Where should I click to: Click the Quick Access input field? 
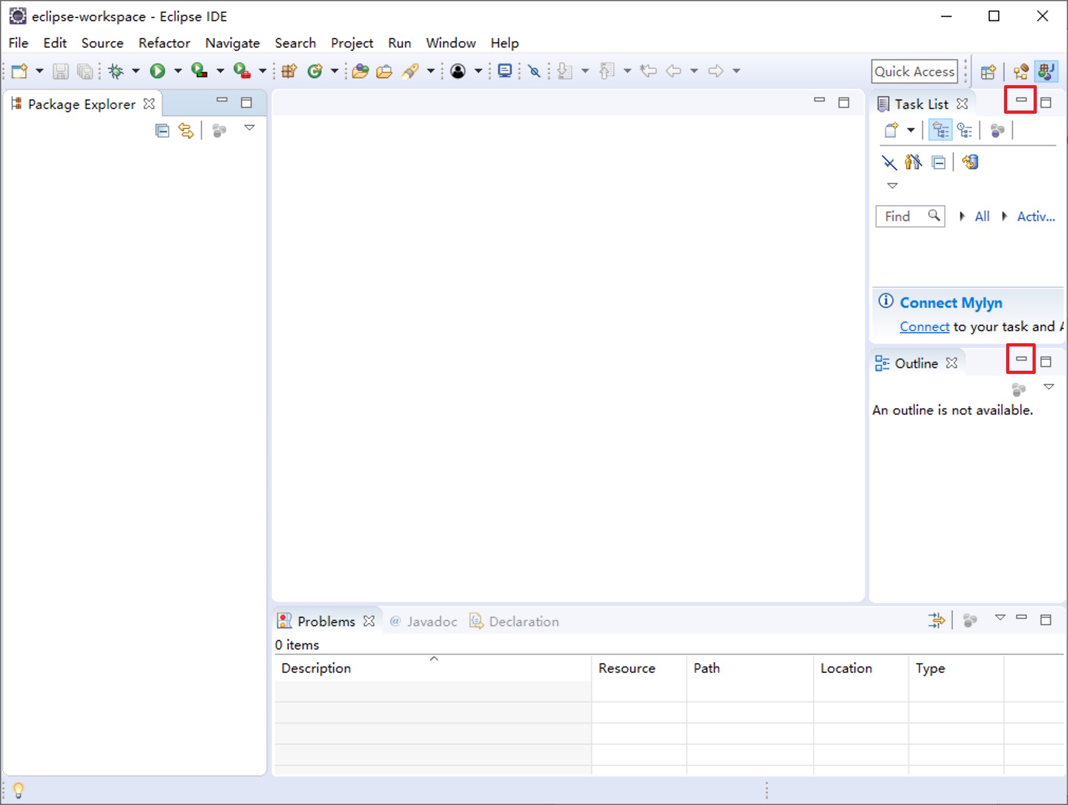[x=914, y=71]
